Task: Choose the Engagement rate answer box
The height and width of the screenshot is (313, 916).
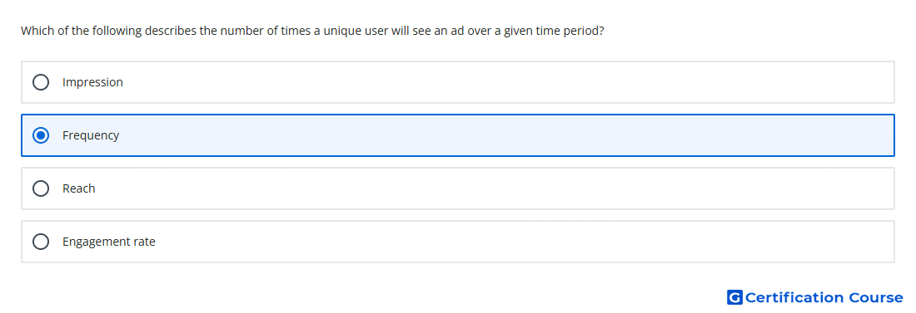Action: click(458, 242)
